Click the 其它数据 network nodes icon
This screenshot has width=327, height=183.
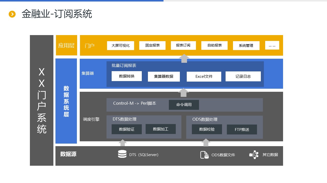(x=254, y=155)
